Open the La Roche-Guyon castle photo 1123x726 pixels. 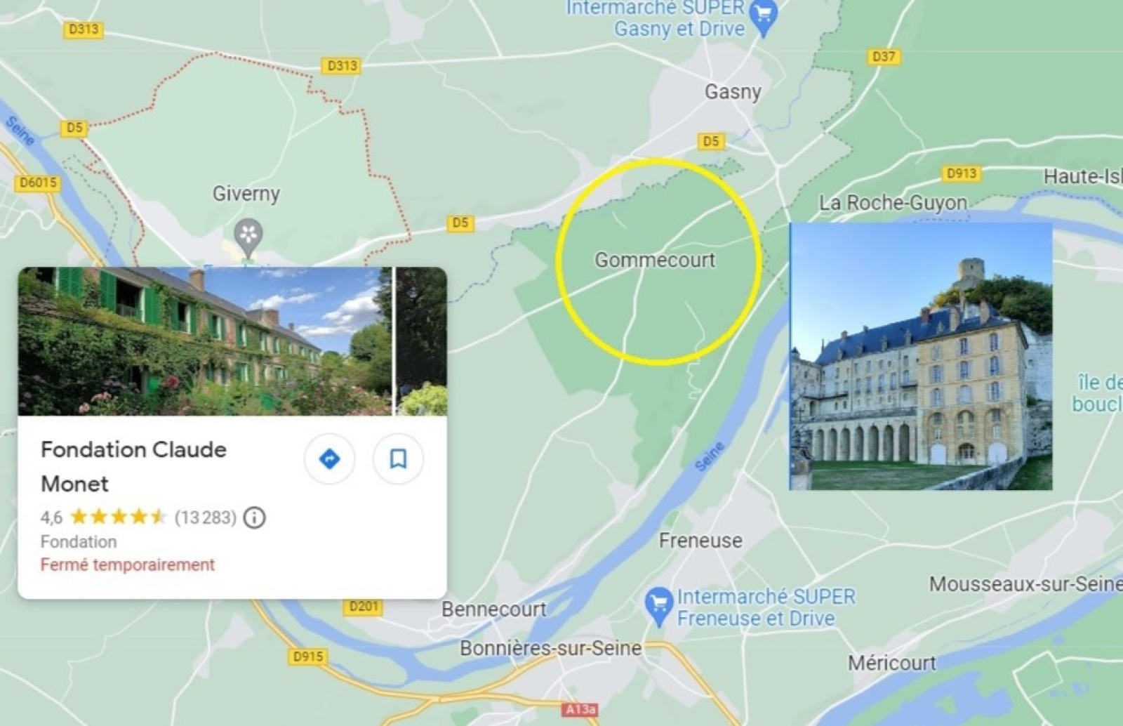pos(921,357)
